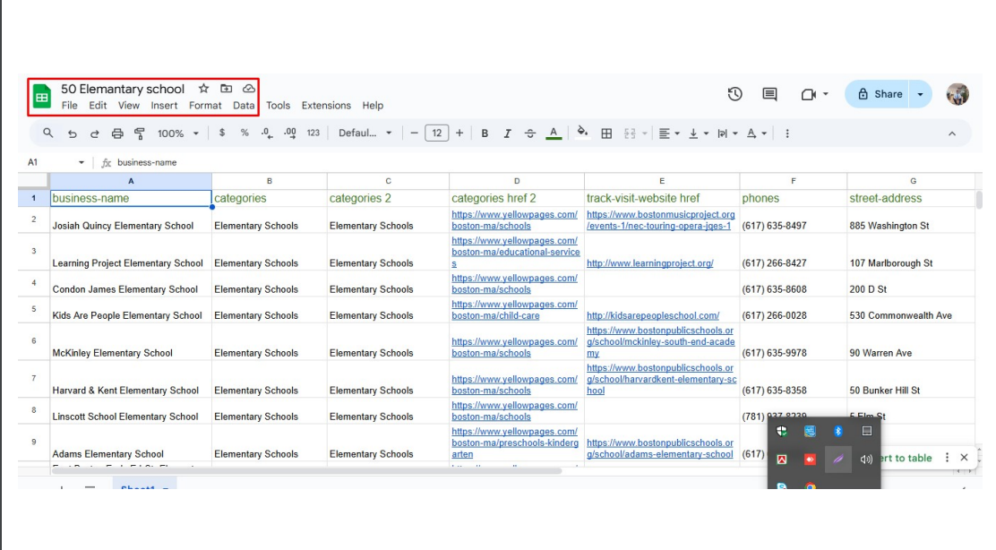
Task: Open the text color picker
Action: pos(554,133)
